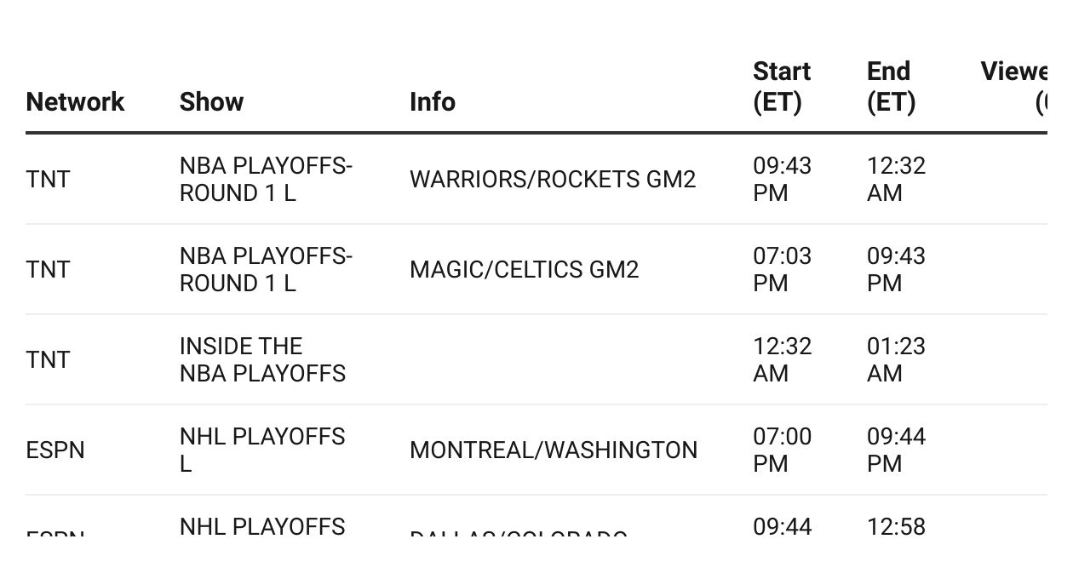
Task: Click the 07:00 PM start time cell
Action: (x=782, y=450)
